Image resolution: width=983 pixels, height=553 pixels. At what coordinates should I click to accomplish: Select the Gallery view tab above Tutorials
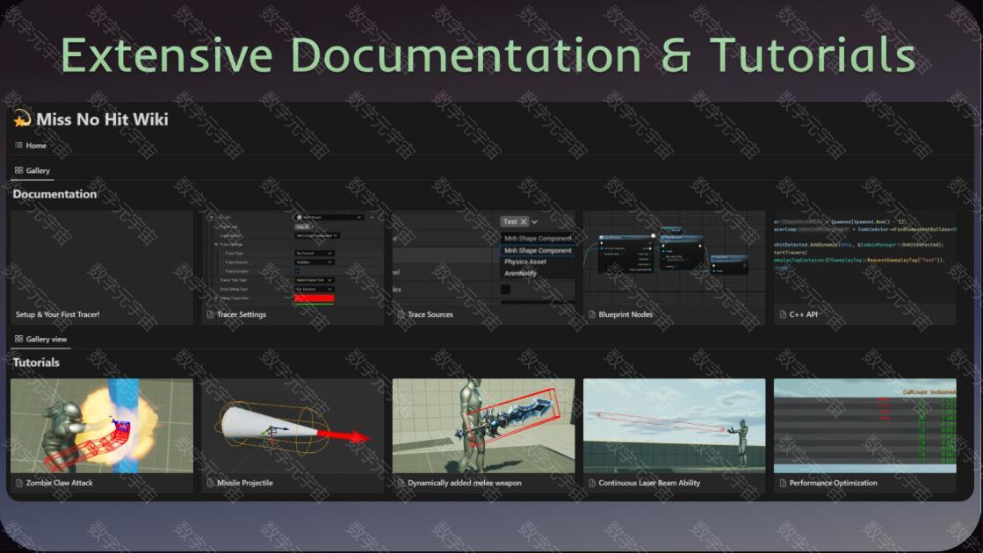click(40, 339)
